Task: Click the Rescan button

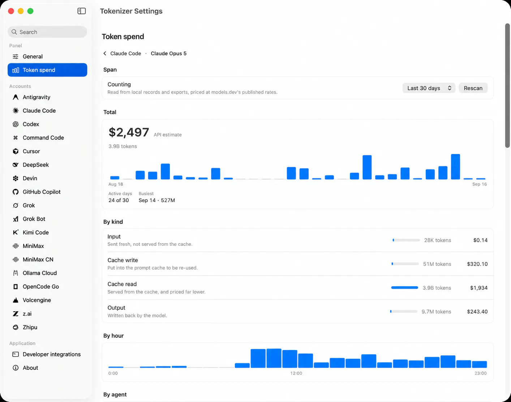Action: (x=473, y=88)
